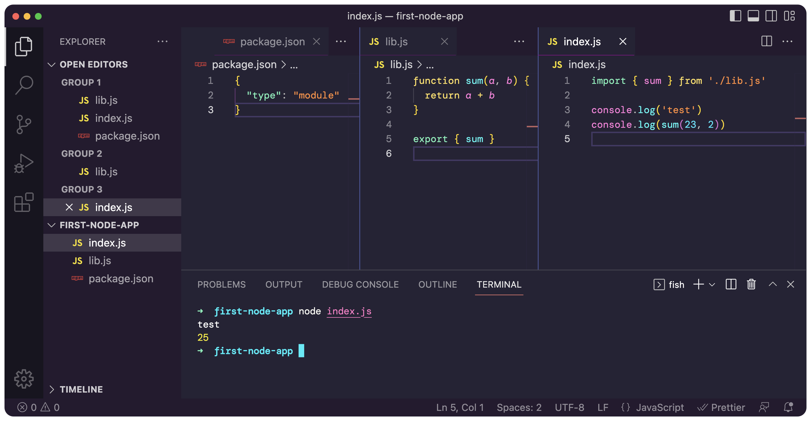Click Spaces: 2 indentation setting
Viewport: 811px width, 421px height.
(x=519, y=407)
